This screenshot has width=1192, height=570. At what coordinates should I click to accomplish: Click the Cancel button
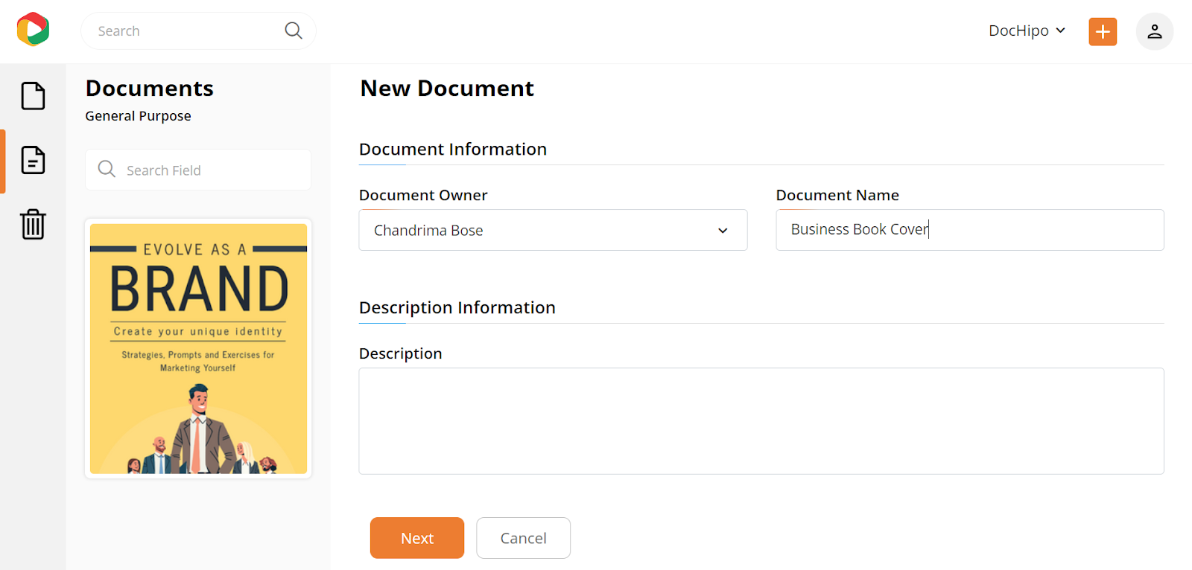pyautogui.click(x=523, y=538)
